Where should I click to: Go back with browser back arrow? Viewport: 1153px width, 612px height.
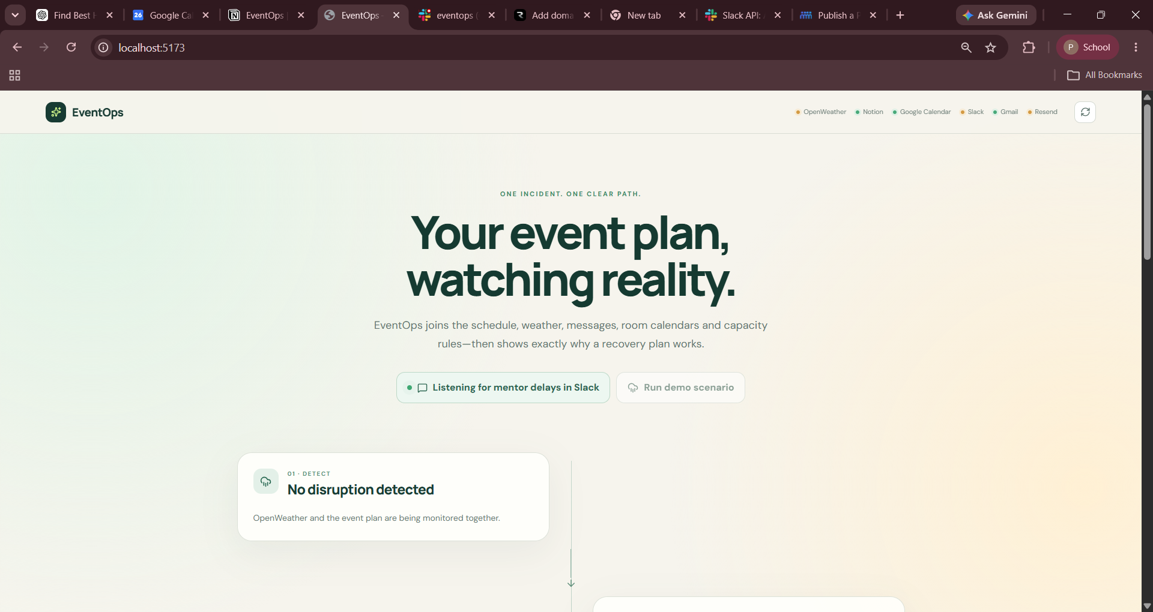click(17, 47)
